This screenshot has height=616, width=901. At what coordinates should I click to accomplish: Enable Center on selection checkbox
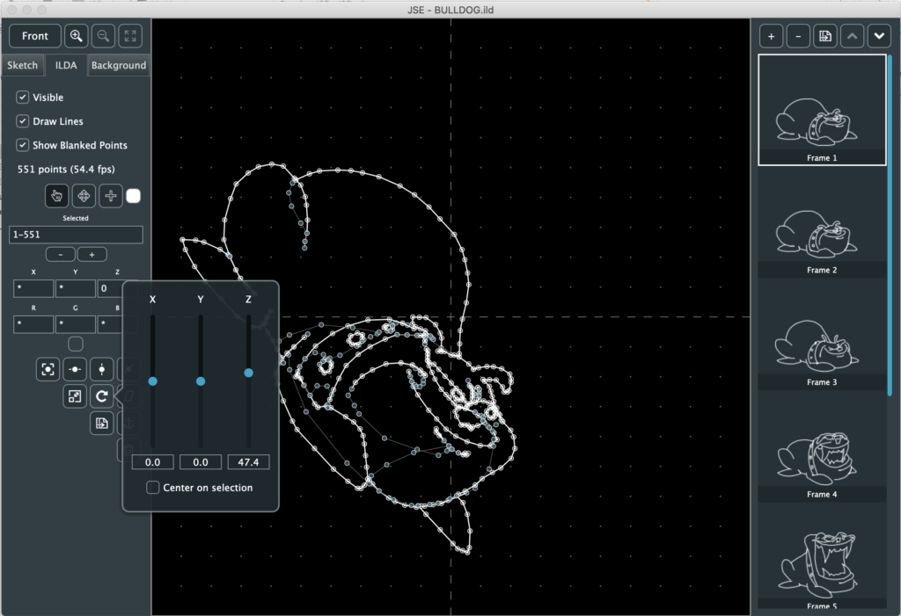point(153,488)
